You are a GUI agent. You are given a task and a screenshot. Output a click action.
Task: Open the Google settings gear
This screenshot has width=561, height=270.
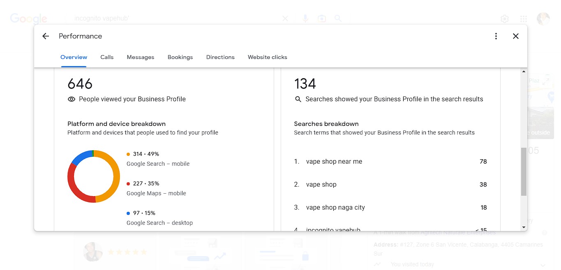coord(505,19)
